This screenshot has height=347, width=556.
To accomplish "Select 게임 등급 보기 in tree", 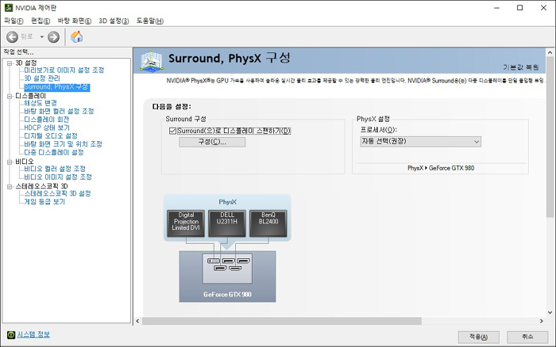I will (44, 201).
